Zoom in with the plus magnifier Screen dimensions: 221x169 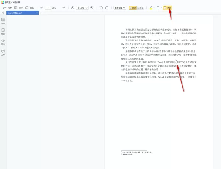coord(92,8)
